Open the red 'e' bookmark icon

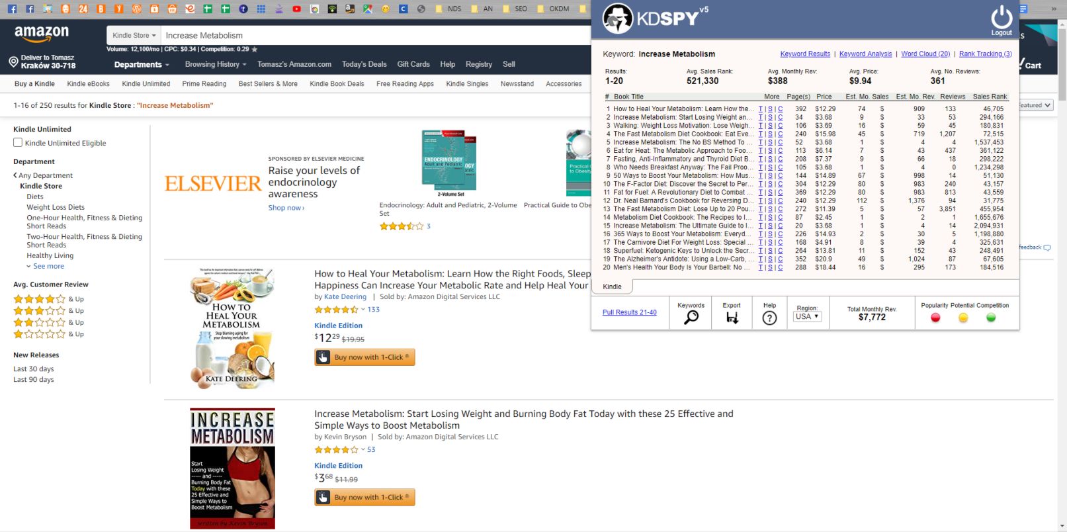[190, 9]
